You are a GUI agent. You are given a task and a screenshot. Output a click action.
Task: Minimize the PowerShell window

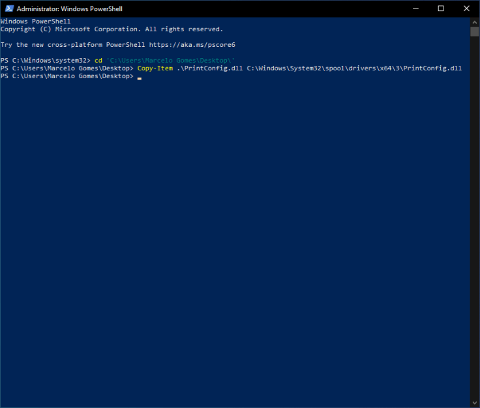coord(411,8)
